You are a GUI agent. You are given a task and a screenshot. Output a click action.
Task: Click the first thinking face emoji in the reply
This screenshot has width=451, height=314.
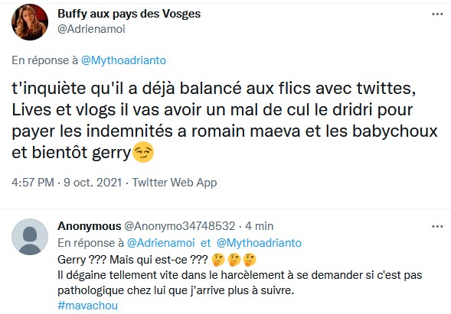point(217,260)
